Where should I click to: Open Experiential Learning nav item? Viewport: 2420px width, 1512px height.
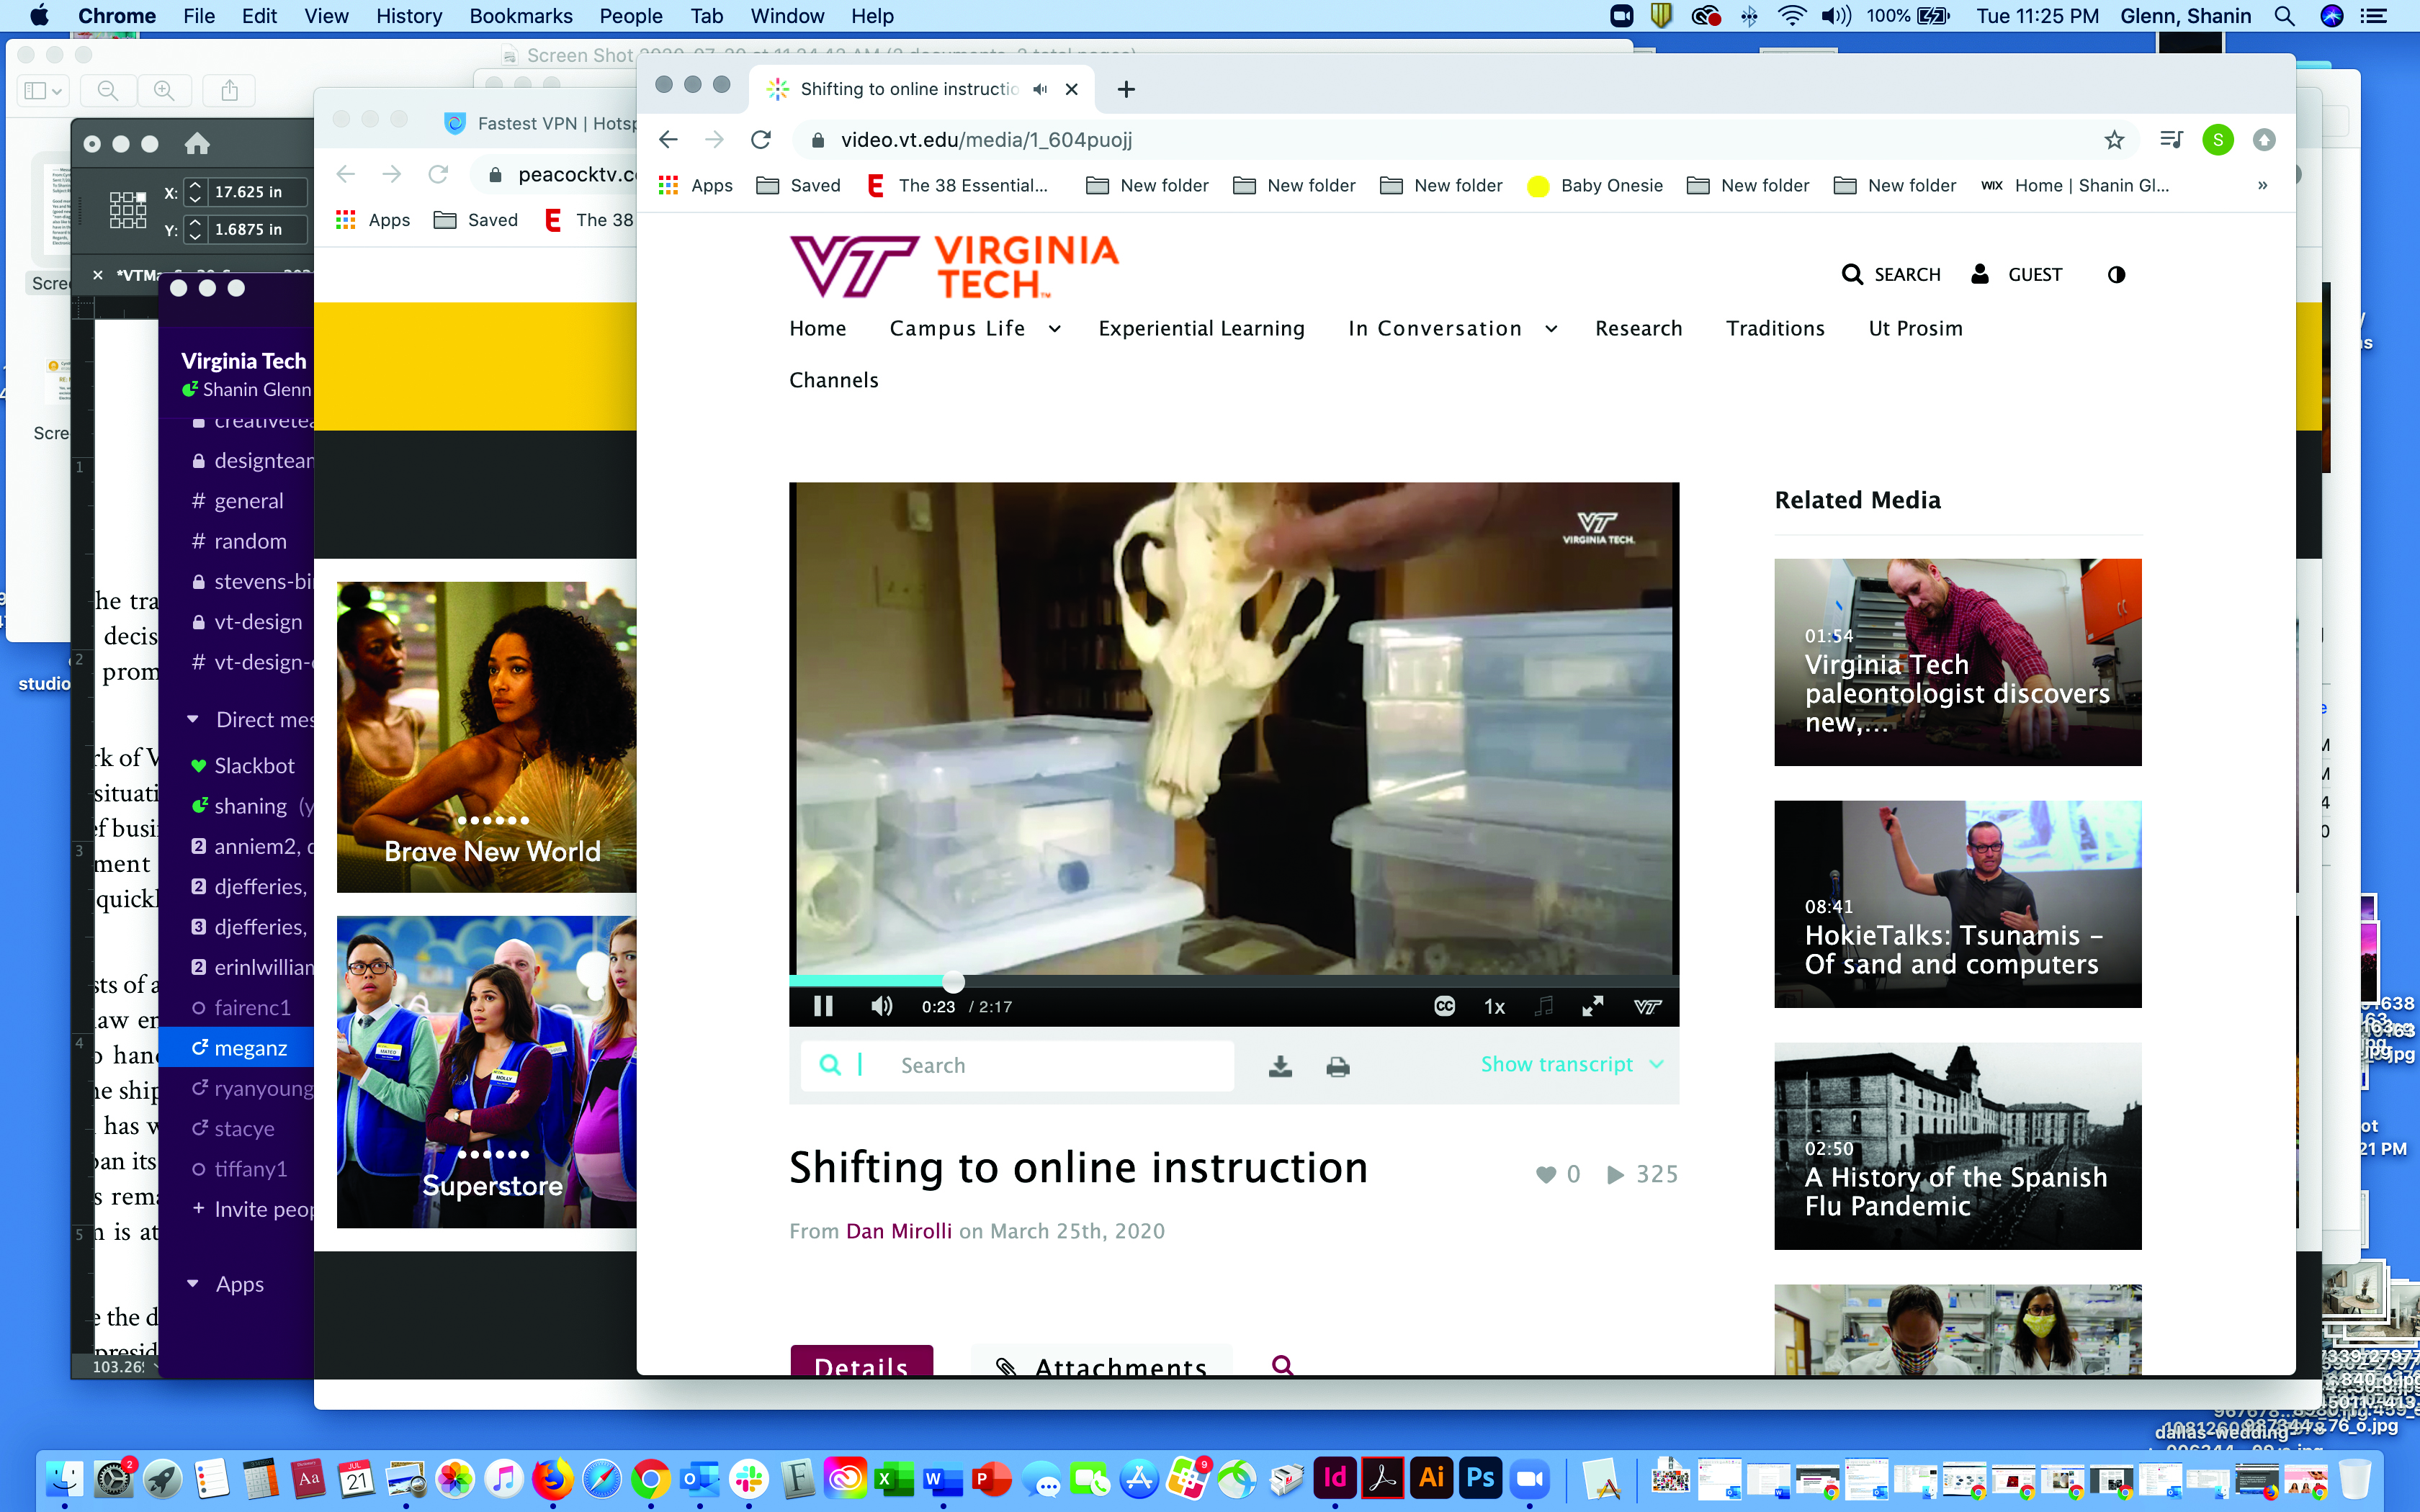pos(1201,328)
